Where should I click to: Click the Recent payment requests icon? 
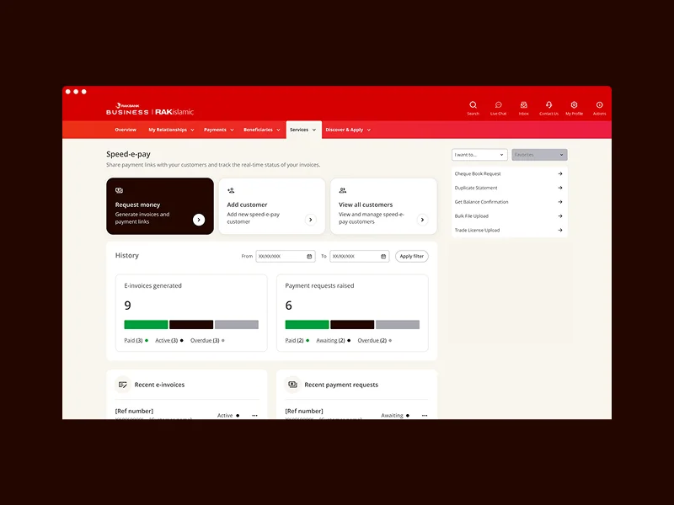[292, 385]
